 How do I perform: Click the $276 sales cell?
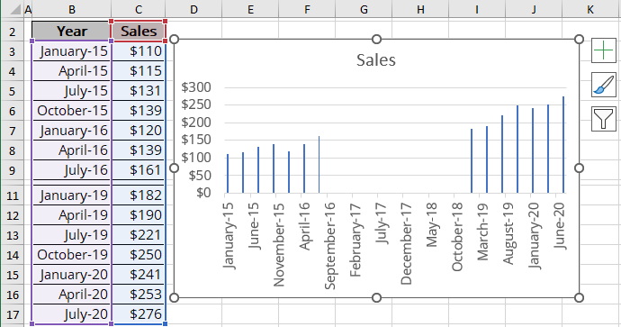point(139,314)
